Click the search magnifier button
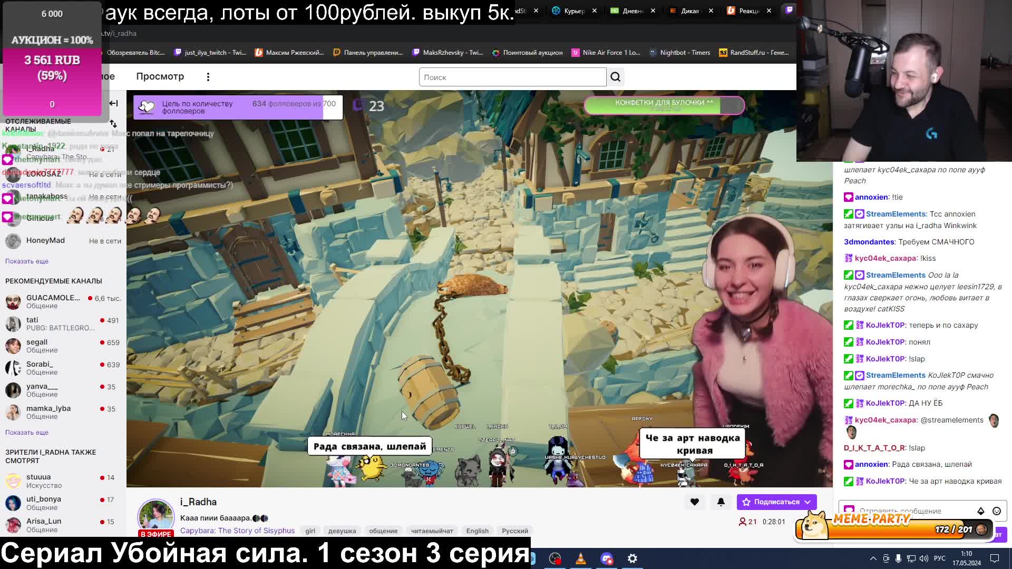 tap(615, 77)
